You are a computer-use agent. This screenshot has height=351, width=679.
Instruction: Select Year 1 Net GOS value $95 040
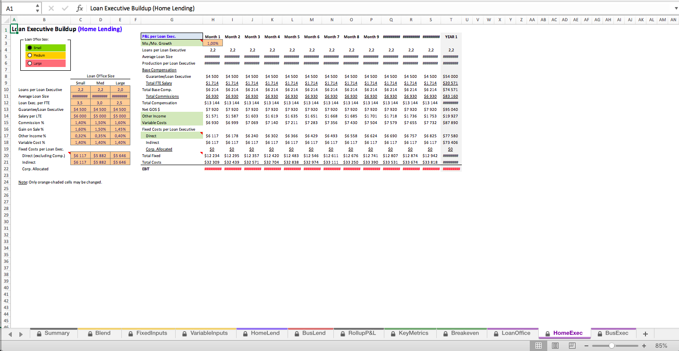point(451,109)
